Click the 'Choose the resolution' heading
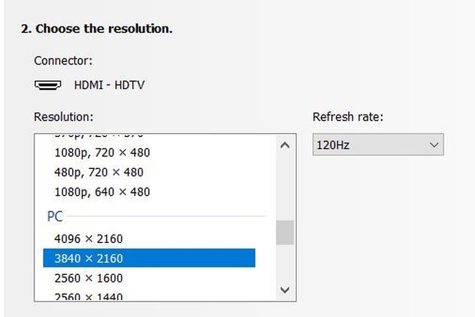 click(x=97, y=29)
